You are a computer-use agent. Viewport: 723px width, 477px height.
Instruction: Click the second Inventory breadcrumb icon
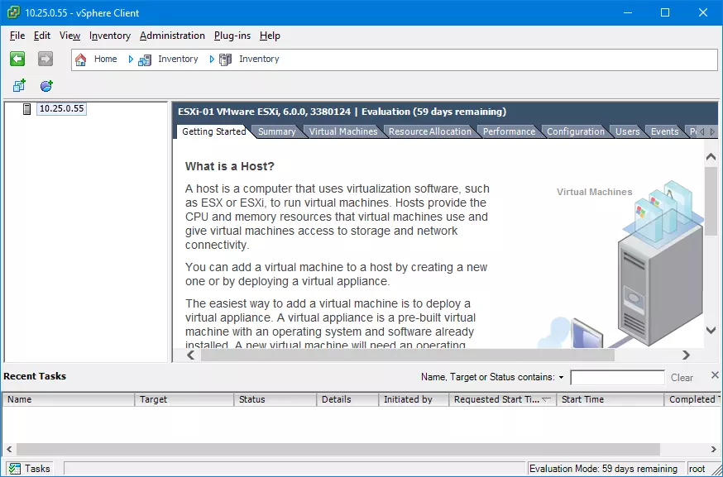(x=226, y=60)
